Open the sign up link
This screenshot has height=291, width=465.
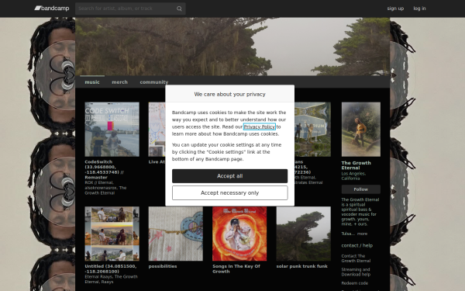(x=395, y=9)
